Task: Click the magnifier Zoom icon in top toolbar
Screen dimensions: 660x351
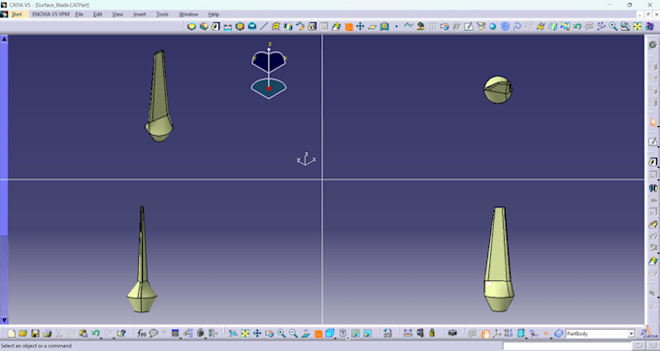Action: coord(613,26)
